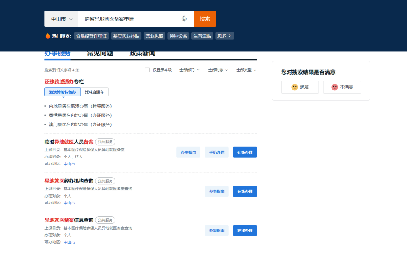
Task: Click 在线办理 for 异地就医经办机构查询
Action: pyautogui.click(x=245, y=191)
